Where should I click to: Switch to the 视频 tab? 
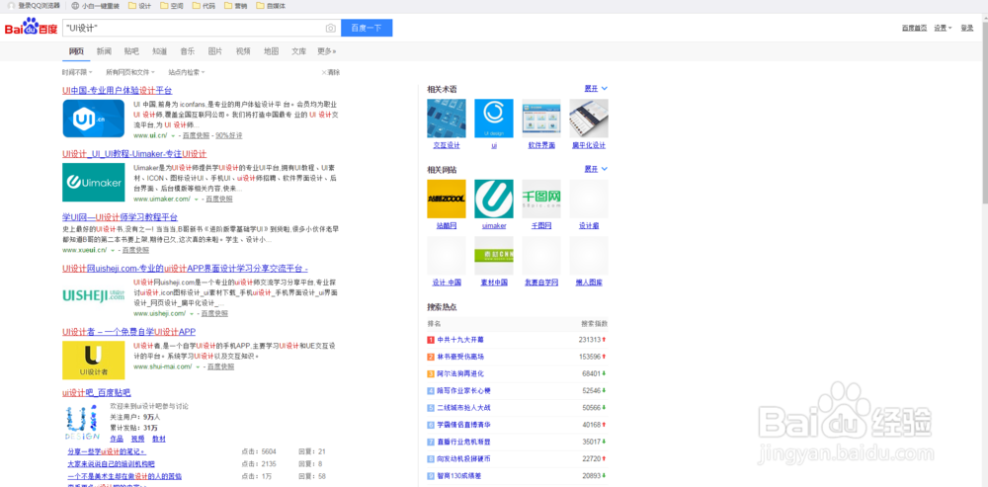[x=243, y=51]
